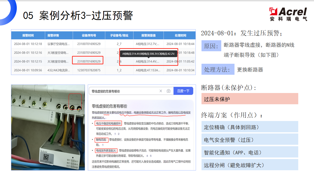The image size is (314, 178).
Task: Click the Acrel 安科瑞电气 logo
Action: click(x=288, y=14)
